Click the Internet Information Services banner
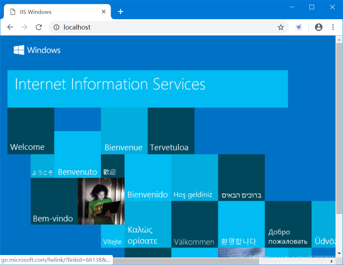Image resolution: width=343 pixels, height=265 pixels. point(148,89)
